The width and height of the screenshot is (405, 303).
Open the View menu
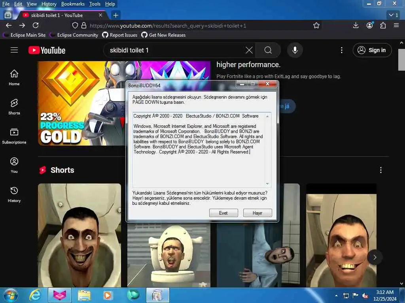click(32, 4)
